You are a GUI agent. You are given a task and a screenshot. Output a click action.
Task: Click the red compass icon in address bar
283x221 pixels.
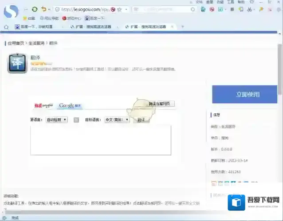point(113,9)
